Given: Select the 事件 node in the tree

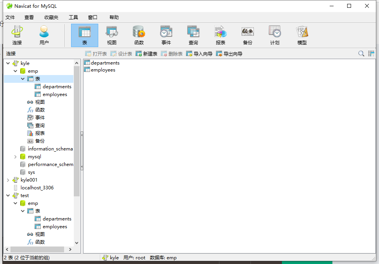Looking at the screenshot, I should tap(36, 117).
